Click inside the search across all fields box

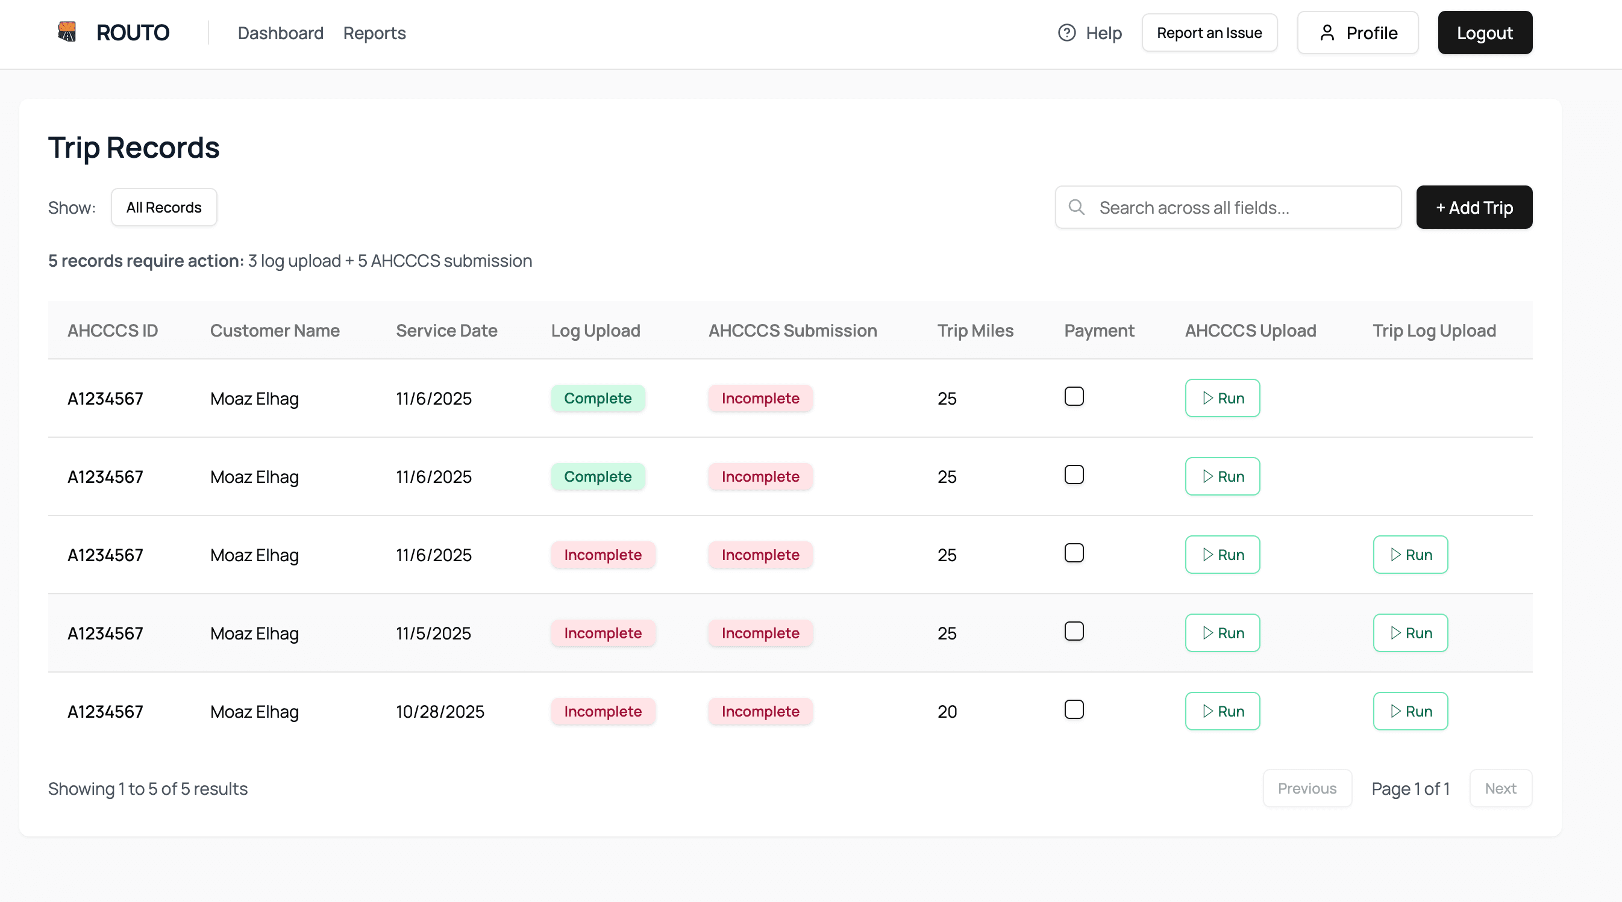(x=1228, y=207)
